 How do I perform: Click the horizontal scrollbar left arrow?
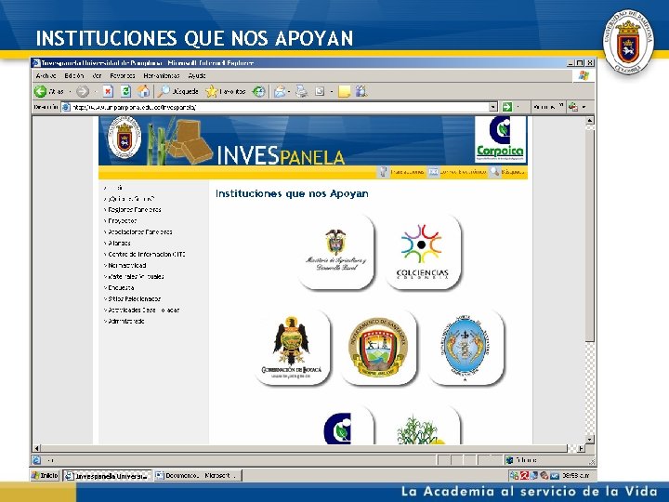[x=36, y=448]
